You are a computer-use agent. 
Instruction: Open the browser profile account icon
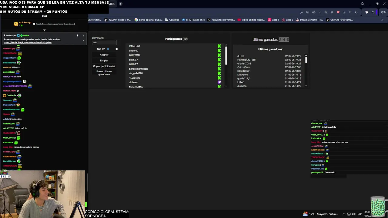(x=356, y=12)
